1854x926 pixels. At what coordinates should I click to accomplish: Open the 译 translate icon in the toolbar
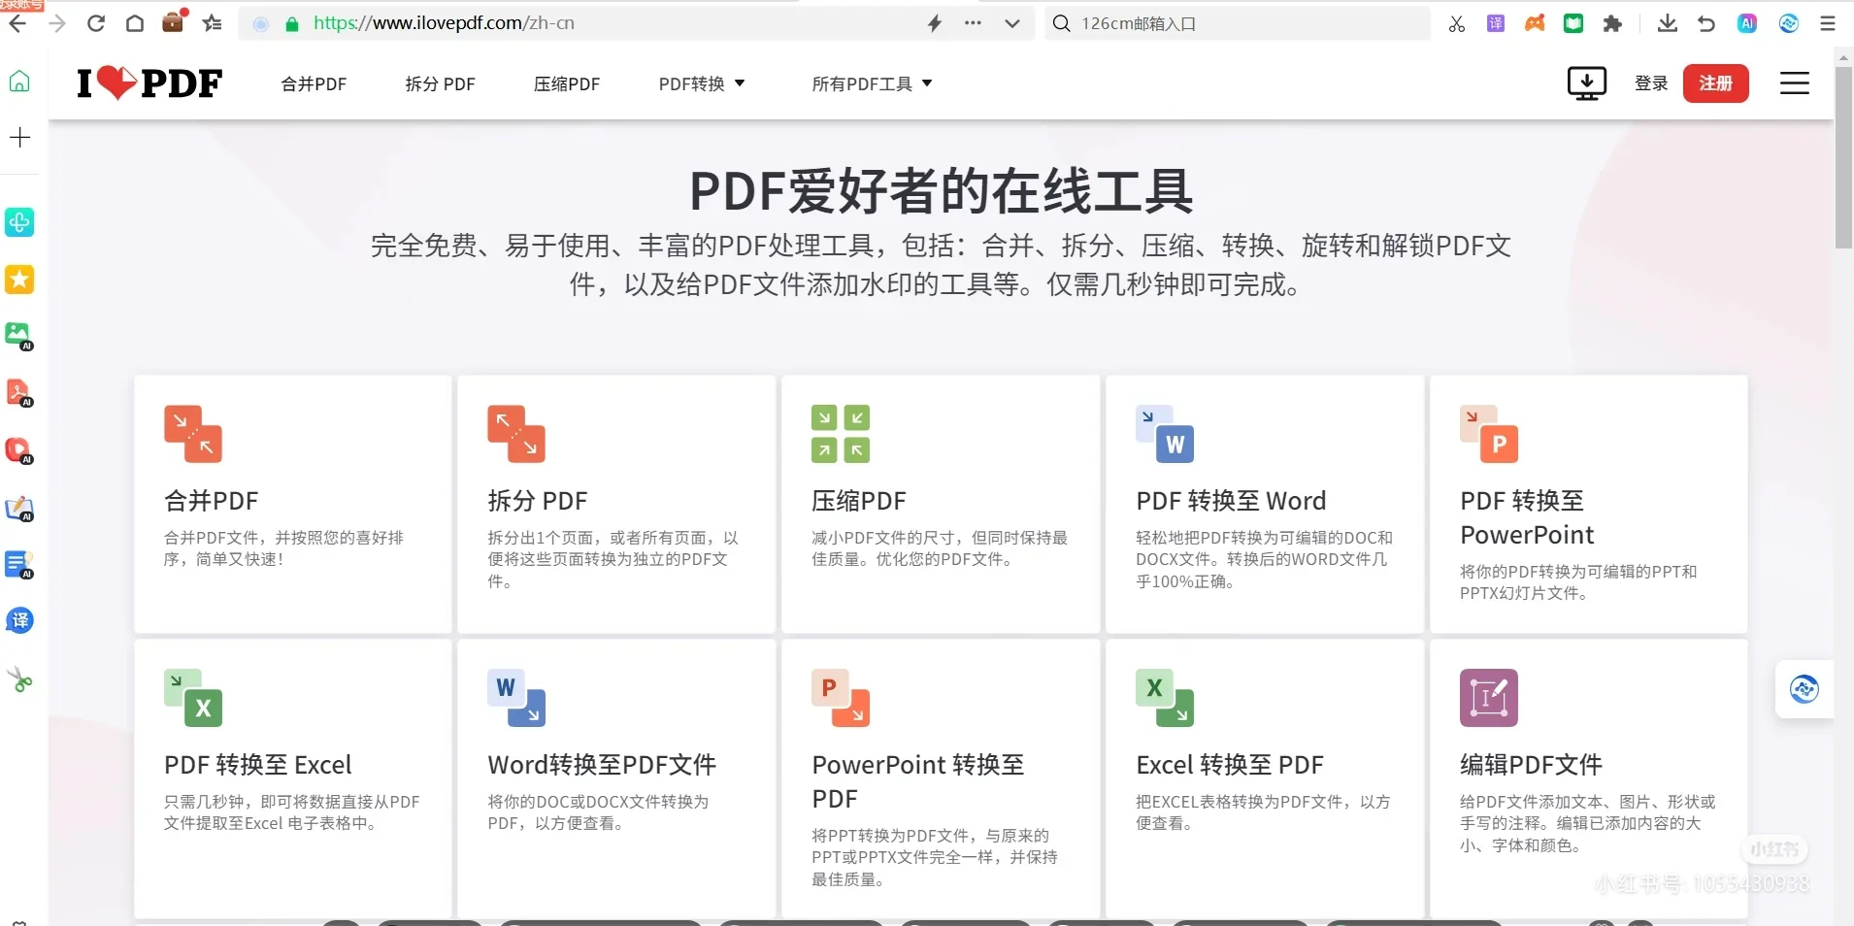pos(1495,22)
